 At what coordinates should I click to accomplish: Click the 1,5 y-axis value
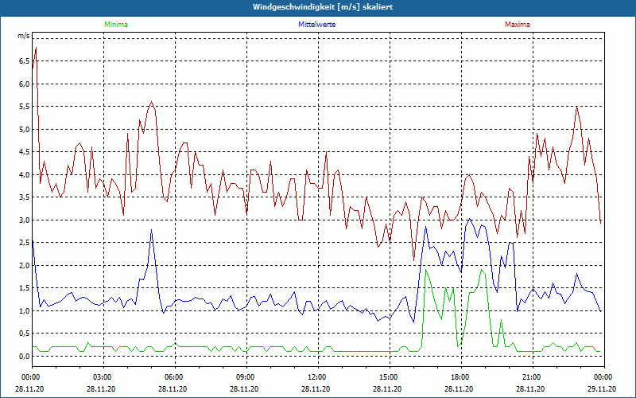[24, 288]
